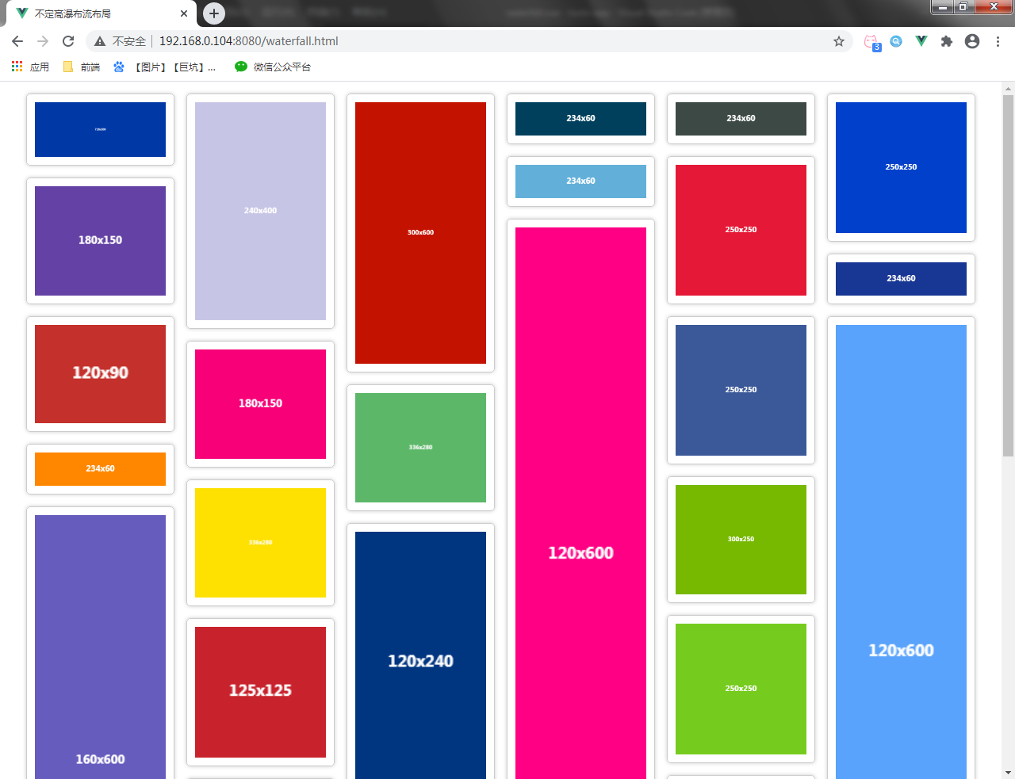
Task: Open the 前端 bookmark folder
Action: (x=82, y=67)
